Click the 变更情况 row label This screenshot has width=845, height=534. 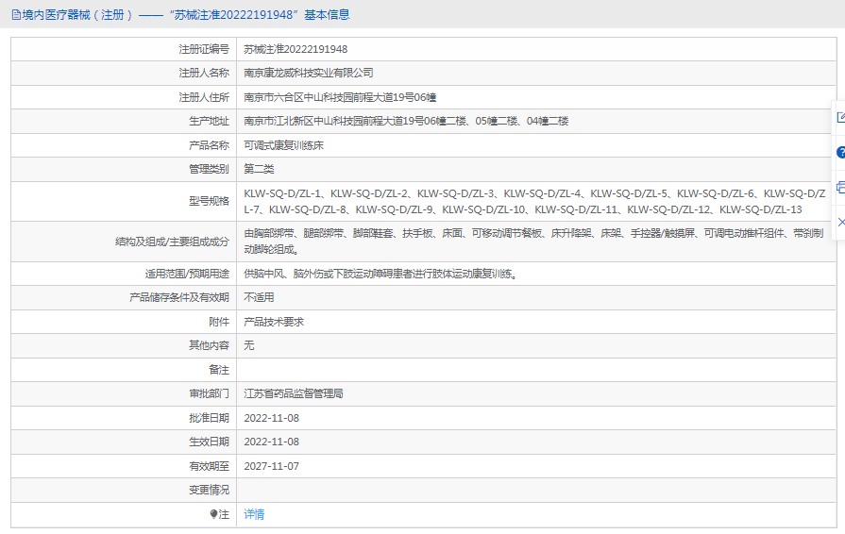209,490
